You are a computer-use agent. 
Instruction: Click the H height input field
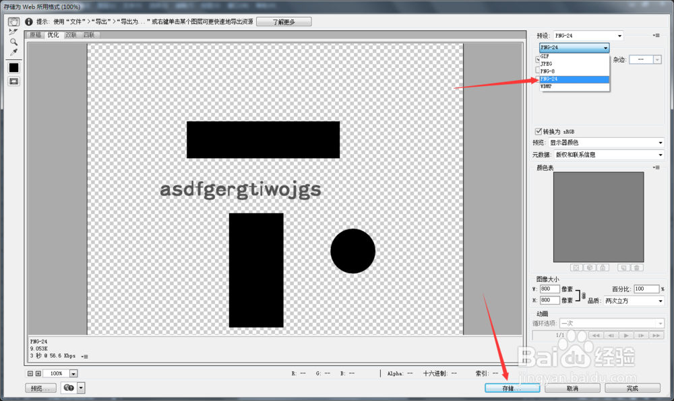pos(550,300)
